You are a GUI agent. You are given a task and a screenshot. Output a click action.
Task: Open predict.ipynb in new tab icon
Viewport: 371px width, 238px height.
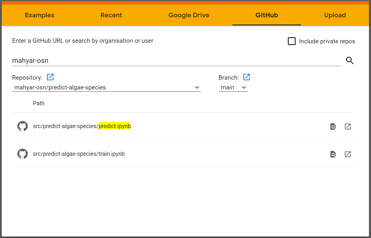(348, 126)
